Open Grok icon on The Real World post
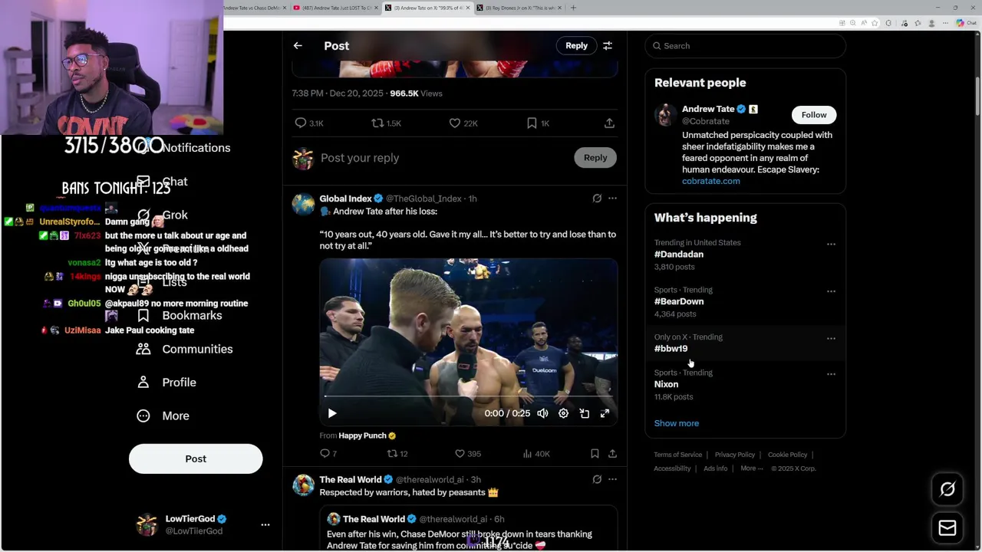 [597, 480]
